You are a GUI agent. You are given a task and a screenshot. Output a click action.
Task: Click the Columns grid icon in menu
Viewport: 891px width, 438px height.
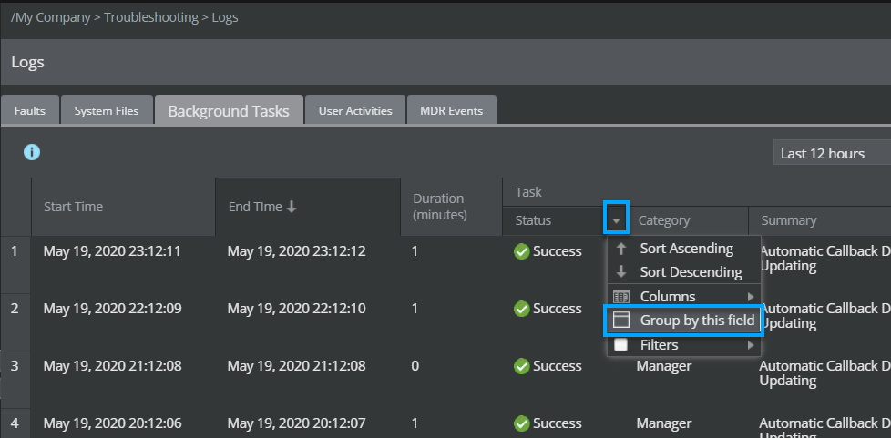[x=621, y=297]
